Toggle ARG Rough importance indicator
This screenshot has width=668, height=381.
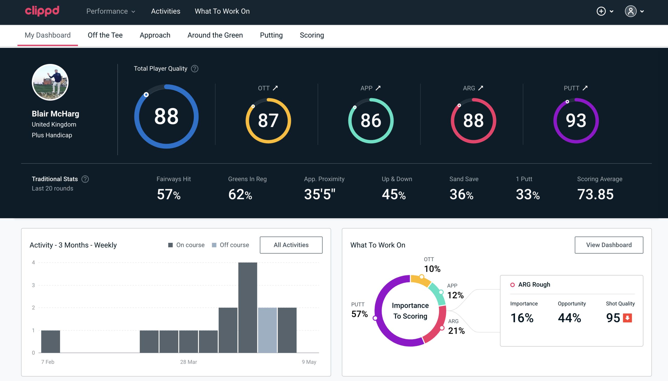click(x=512, y=284)
